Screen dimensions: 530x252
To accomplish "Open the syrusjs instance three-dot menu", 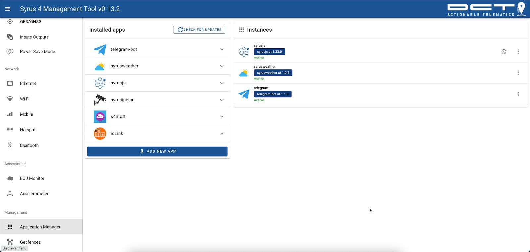I will [518, 52].
